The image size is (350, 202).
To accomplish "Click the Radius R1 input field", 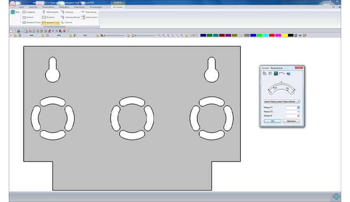I will tap(291, 108).
